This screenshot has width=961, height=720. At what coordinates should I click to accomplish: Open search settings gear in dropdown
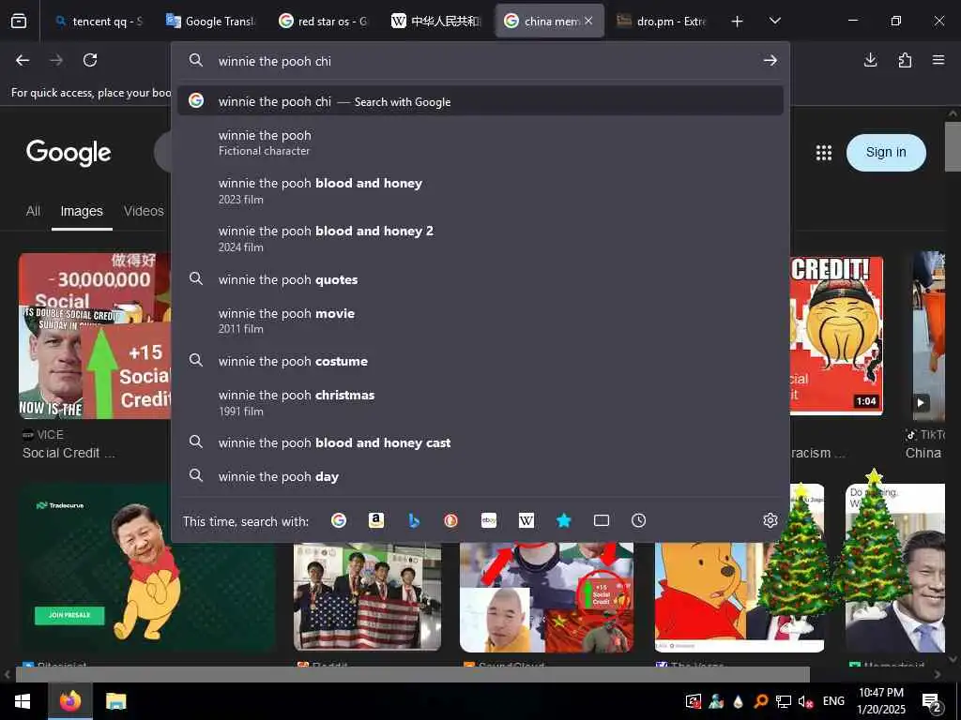tap(770, 520)
